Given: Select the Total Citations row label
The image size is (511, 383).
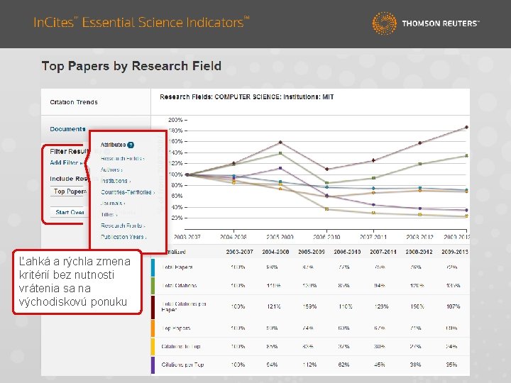Looking at the screenshot, I should click(179, 286).
